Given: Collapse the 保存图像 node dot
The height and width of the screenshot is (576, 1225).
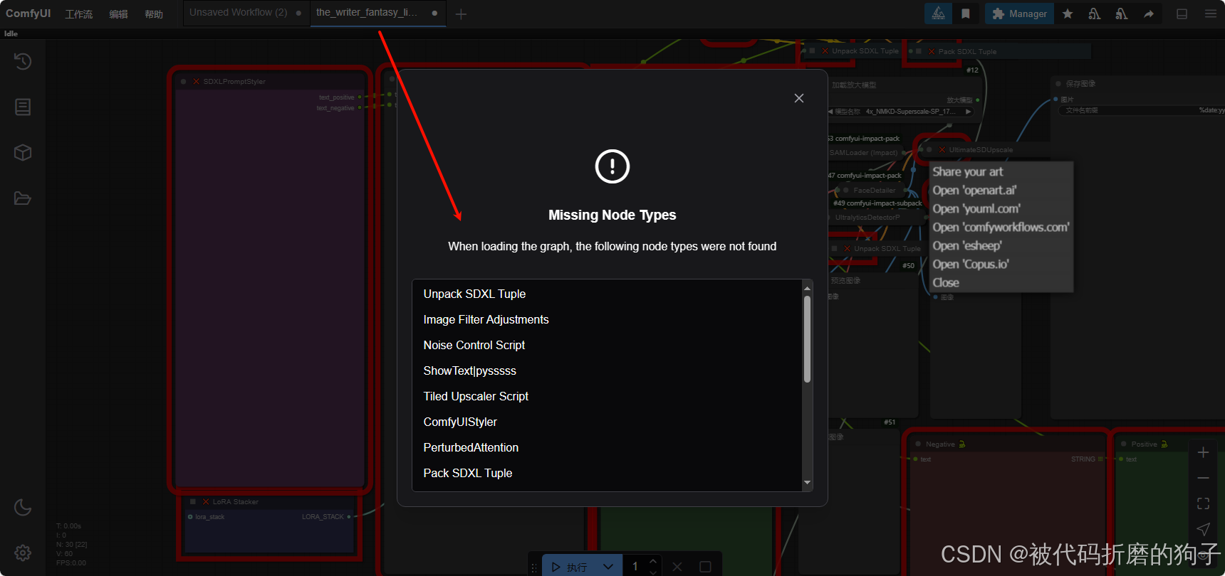Looking at the screenshot, I should tap(1058, 84).
